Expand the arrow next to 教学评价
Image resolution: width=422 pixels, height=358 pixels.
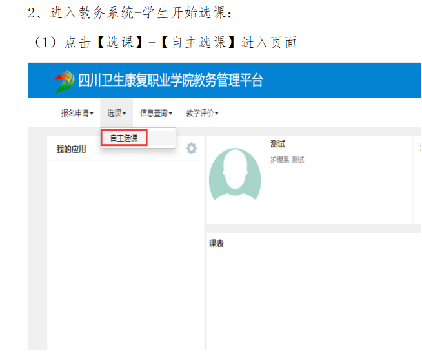click(x=217, y=114)
